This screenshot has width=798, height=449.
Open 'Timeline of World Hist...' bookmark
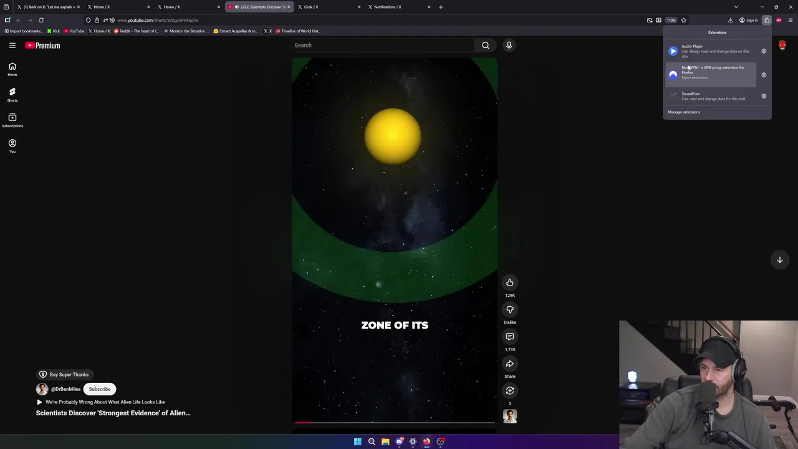[x=298, y=31]
